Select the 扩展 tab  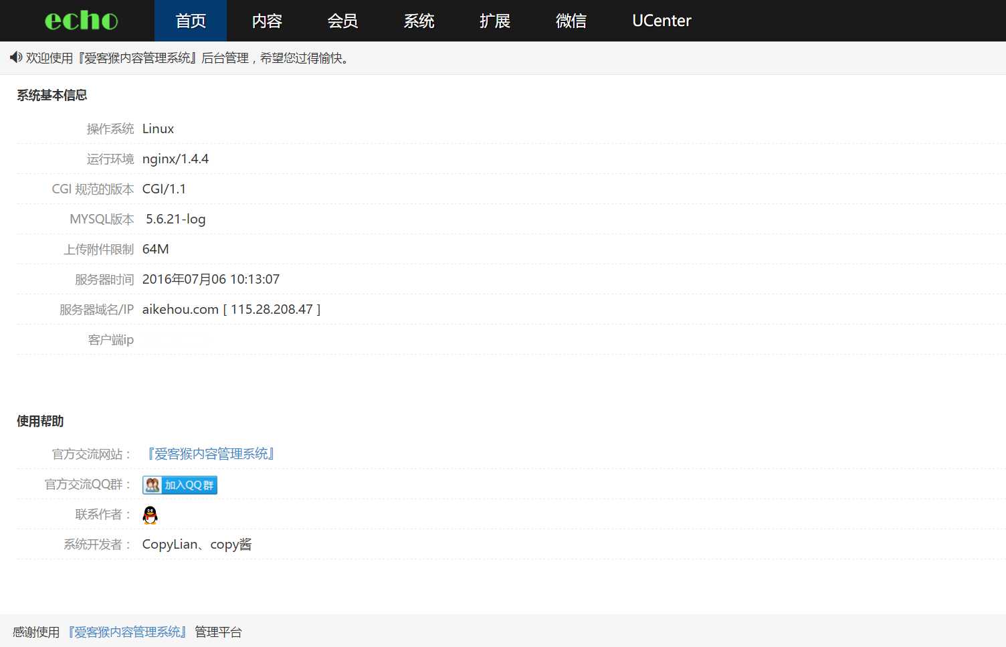coord(495,21)
